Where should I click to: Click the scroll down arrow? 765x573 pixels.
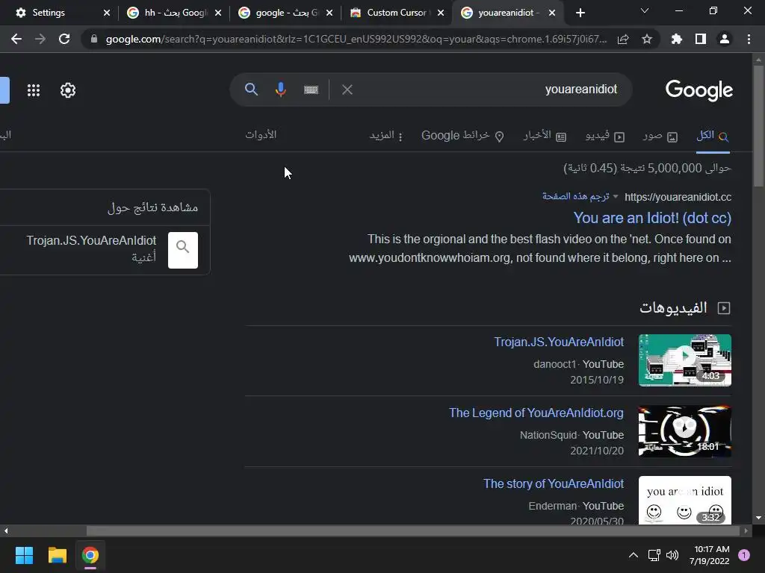(x=758, y=518)
